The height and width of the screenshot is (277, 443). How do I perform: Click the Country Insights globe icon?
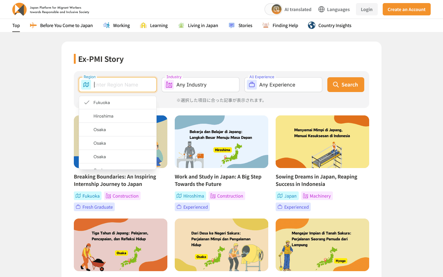[x=312, y=25]
